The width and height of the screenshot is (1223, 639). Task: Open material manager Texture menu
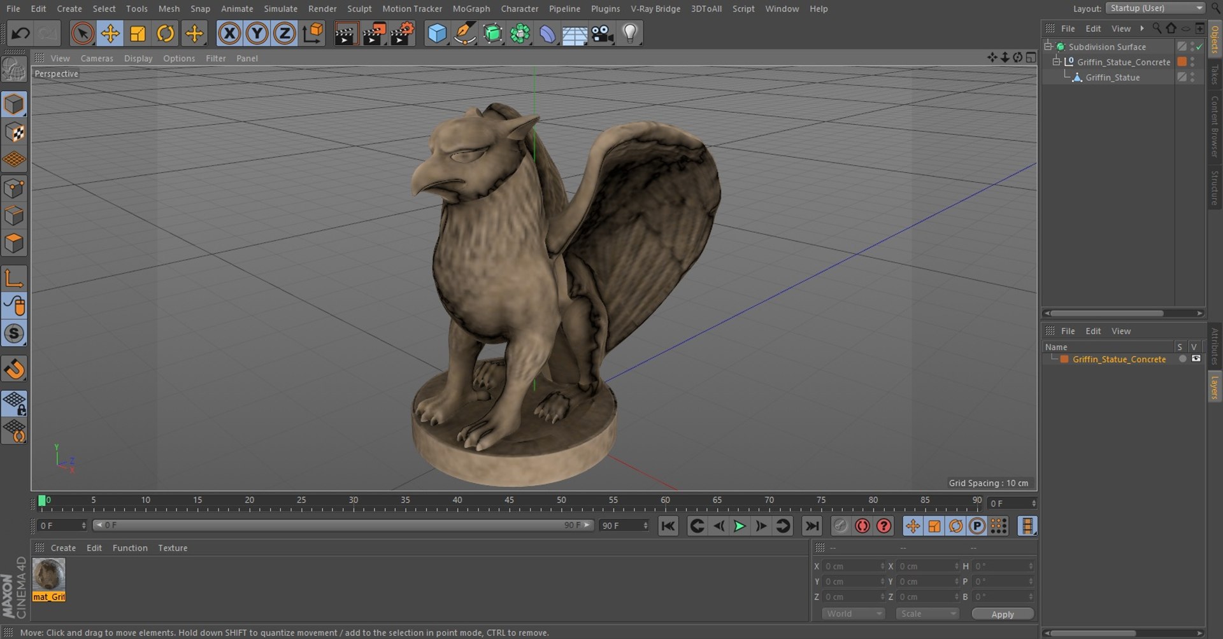tap(173, 548)
